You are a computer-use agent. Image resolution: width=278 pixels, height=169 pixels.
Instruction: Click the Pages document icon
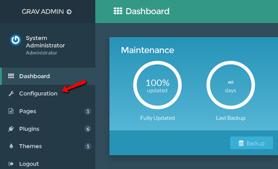(x=11, y=111)
